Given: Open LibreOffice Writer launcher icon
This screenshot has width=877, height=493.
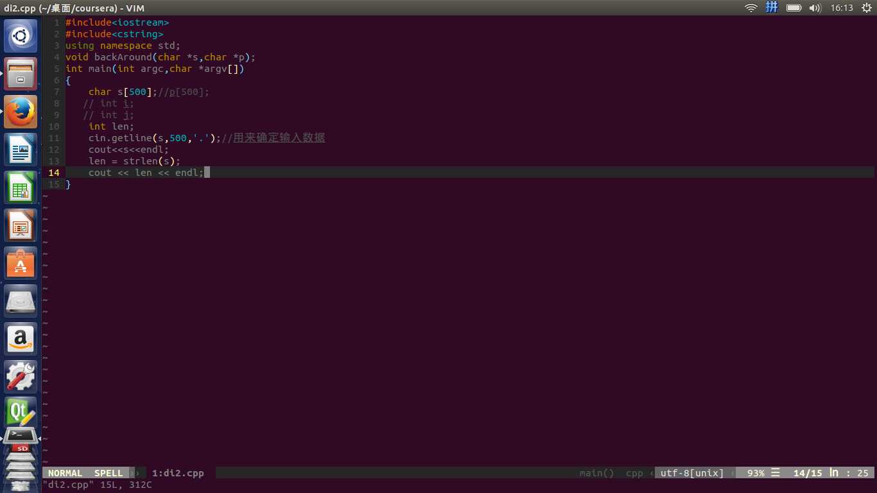Looking at the screenshot, I should (x=21, y=150).
